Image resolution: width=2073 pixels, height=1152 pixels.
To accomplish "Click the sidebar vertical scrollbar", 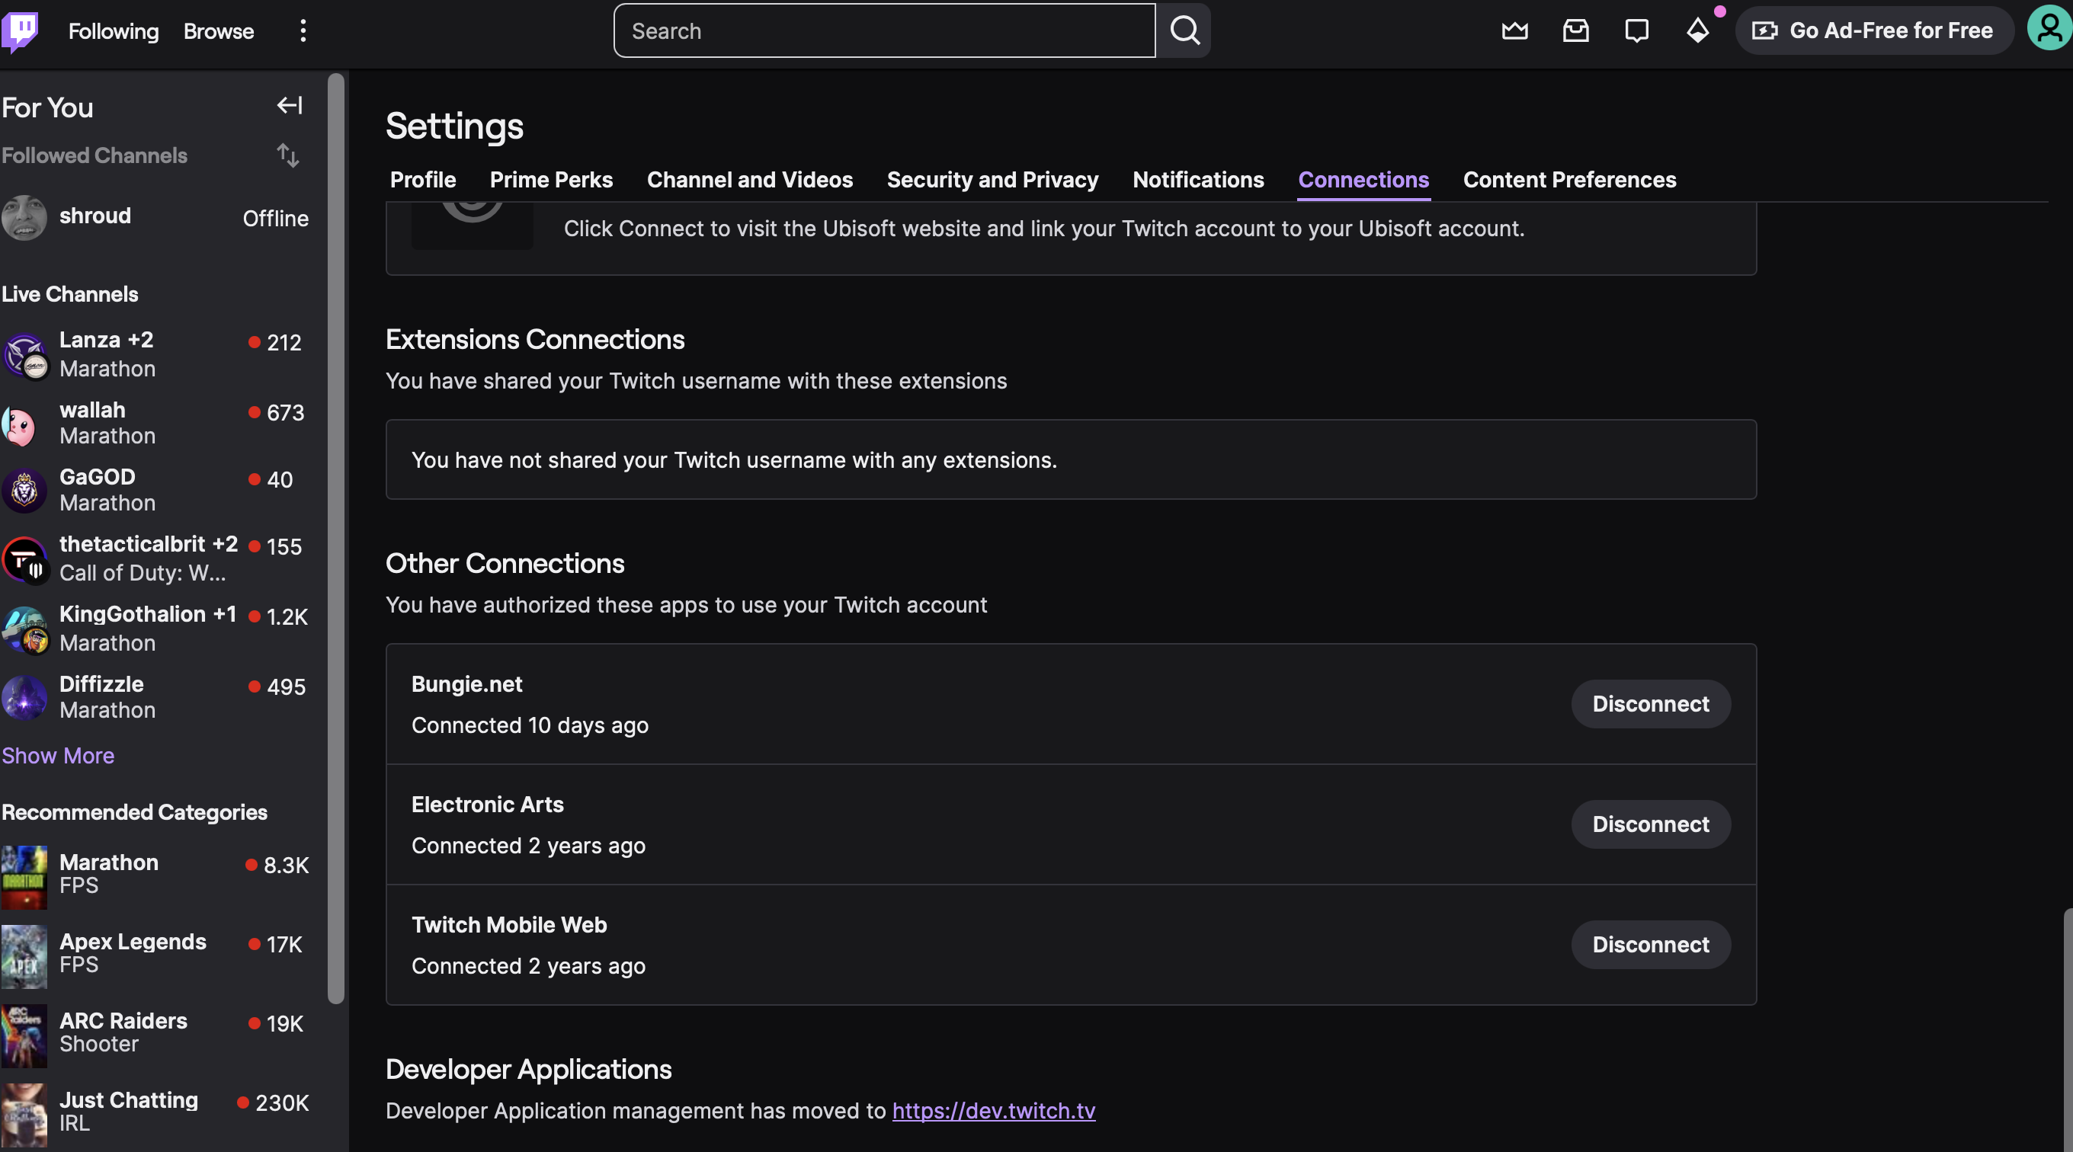I will click(336, 537).
